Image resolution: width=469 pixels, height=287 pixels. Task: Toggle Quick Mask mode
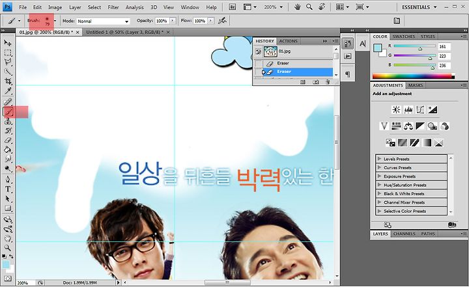tap(8, 279)
